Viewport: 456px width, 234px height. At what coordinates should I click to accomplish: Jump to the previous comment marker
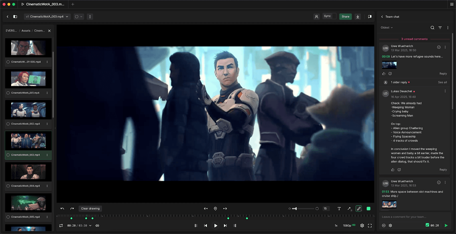[206, 208]
